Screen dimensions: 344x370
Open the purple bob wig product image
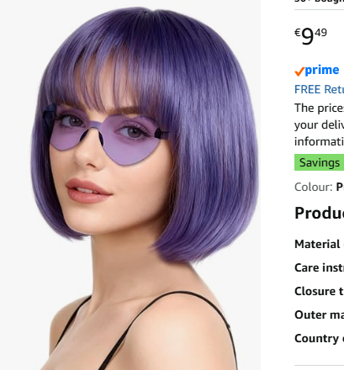pyautogui.click(x=130, y=185)
